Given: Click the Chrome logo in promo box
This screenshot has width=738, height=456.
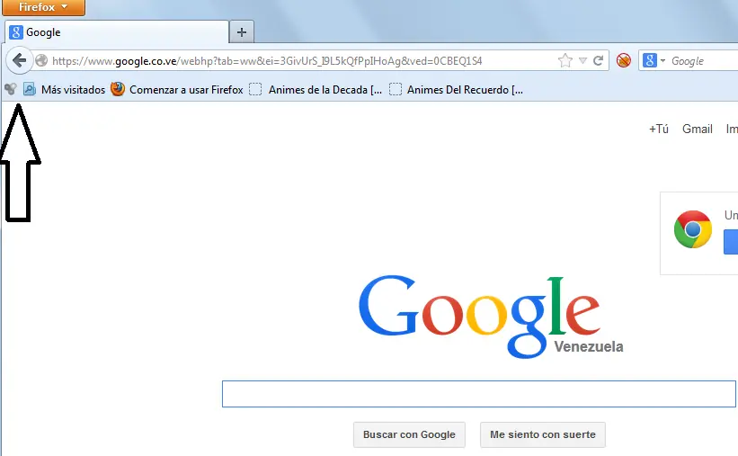Looking at the screenshot, I should click(x=692, y=229).
